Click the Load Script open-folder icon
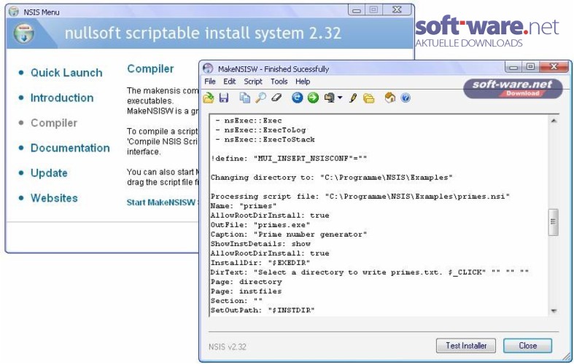Viewport: 574px width, 364px height. 209,98
